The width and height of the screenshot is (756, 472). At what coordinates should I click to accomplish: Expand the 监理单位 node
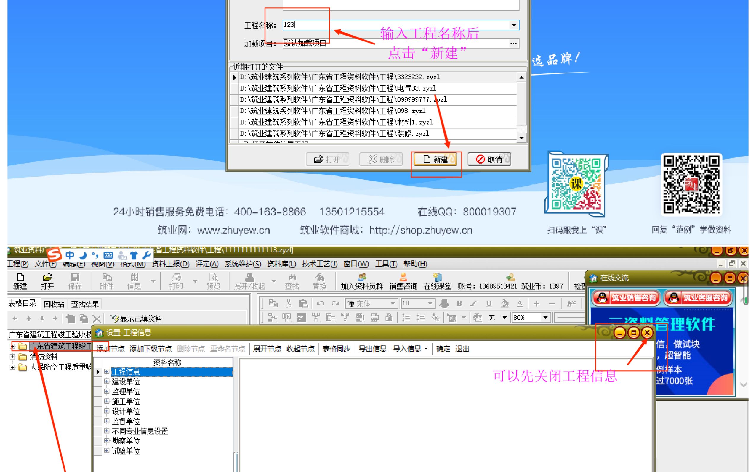click(107, 391)
